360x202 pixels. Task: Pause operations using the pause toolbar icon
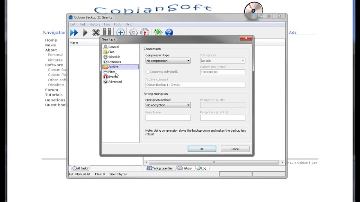point(107,32)
